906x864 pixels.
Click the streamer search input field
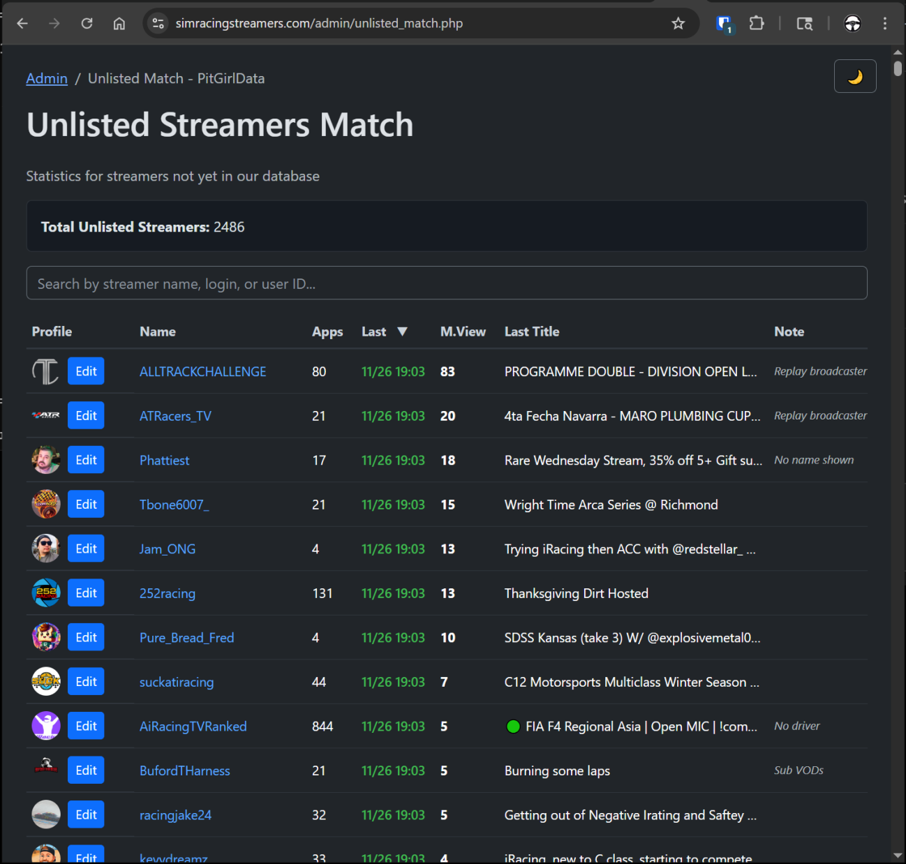click(447, 283)
